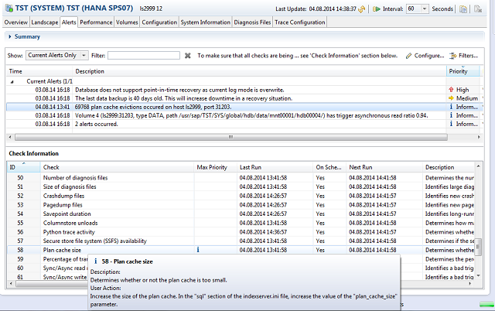Open the System Information tab

[205, 22]
